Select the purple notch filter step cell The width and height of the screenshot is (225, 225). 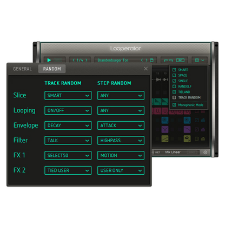[x=165, y=129]
